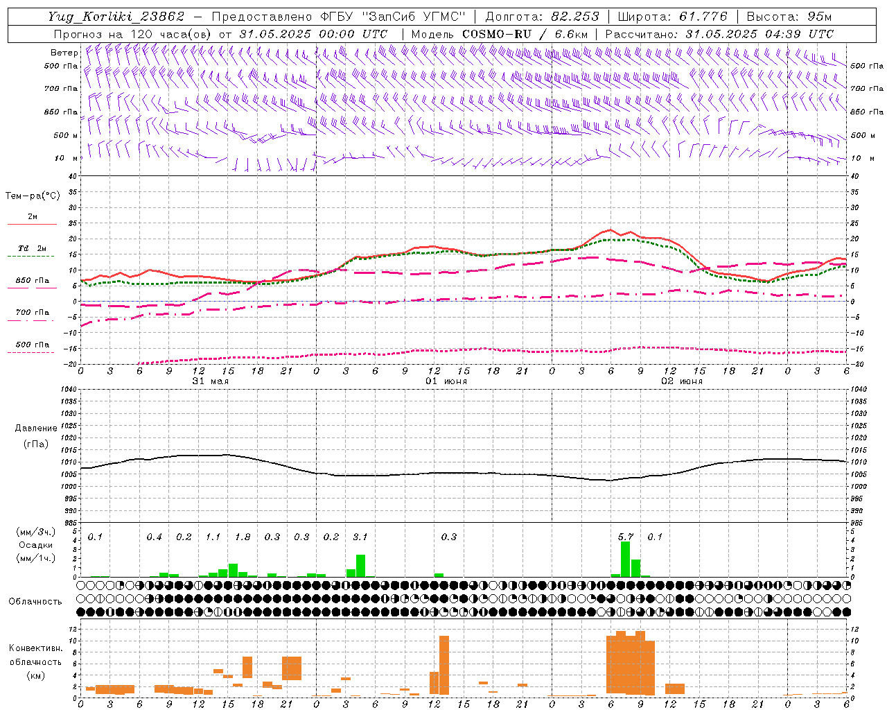The width and height of the screenshot is (887, 710).
Task: Click the tallest green precipitation bar under 5.7
Action: coord(625,559)
